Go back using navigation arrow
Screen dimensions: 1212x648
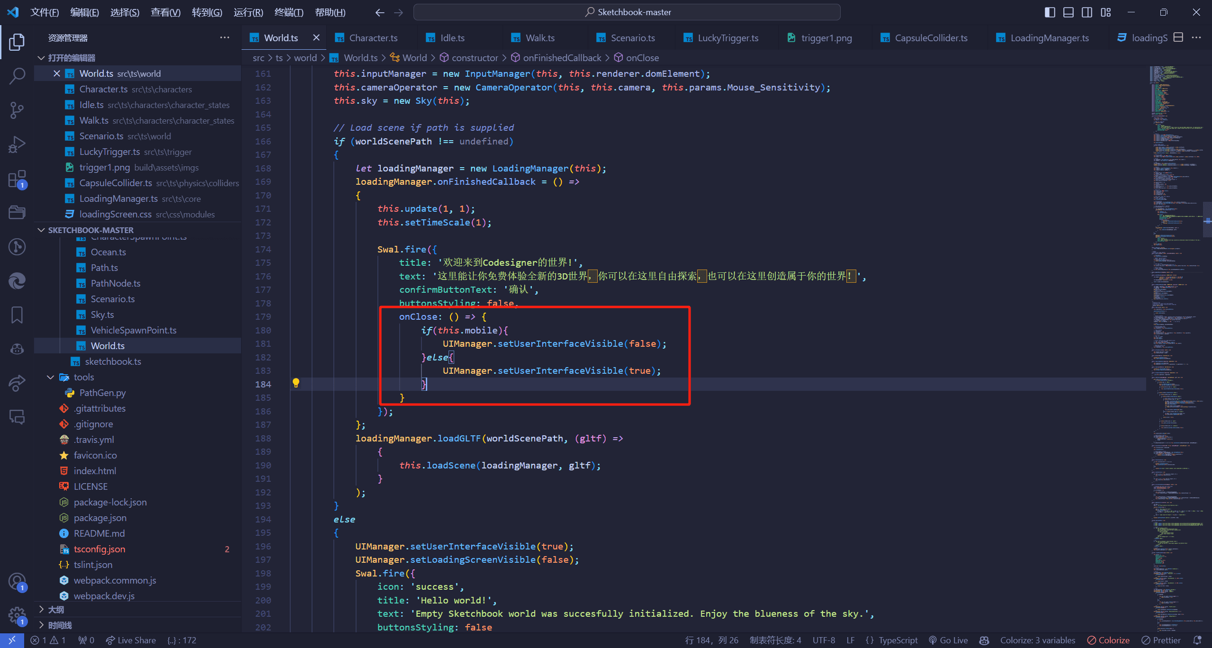380,12
